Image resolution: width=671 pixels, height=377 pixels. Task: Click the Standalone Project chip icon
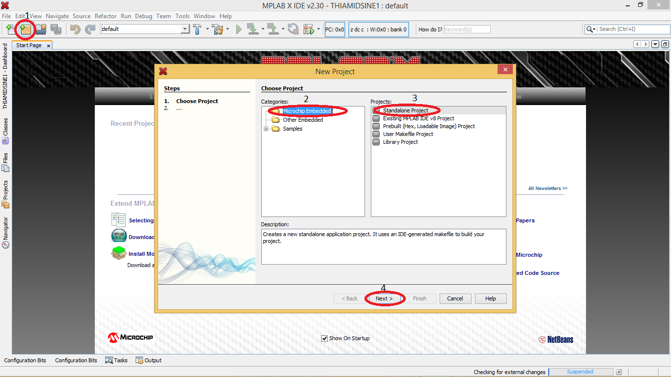376,110
